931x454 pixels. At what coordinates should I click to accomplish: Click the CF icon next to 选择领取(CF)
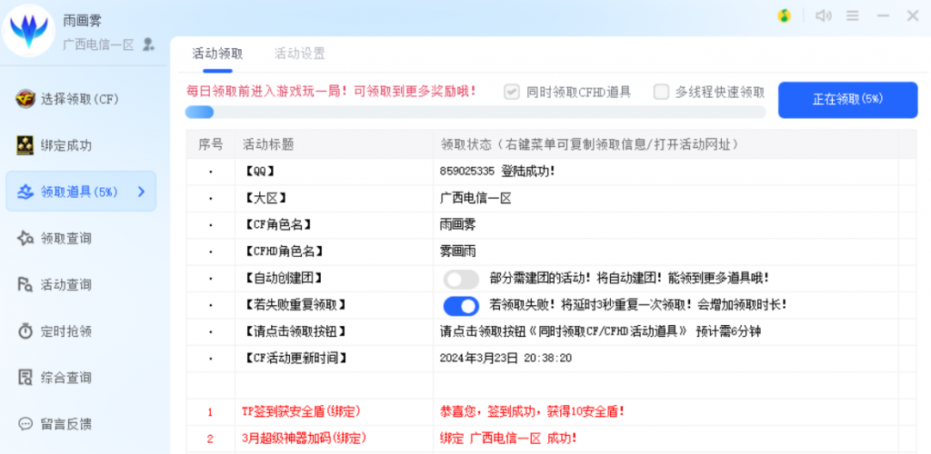(x=25, y=99)
